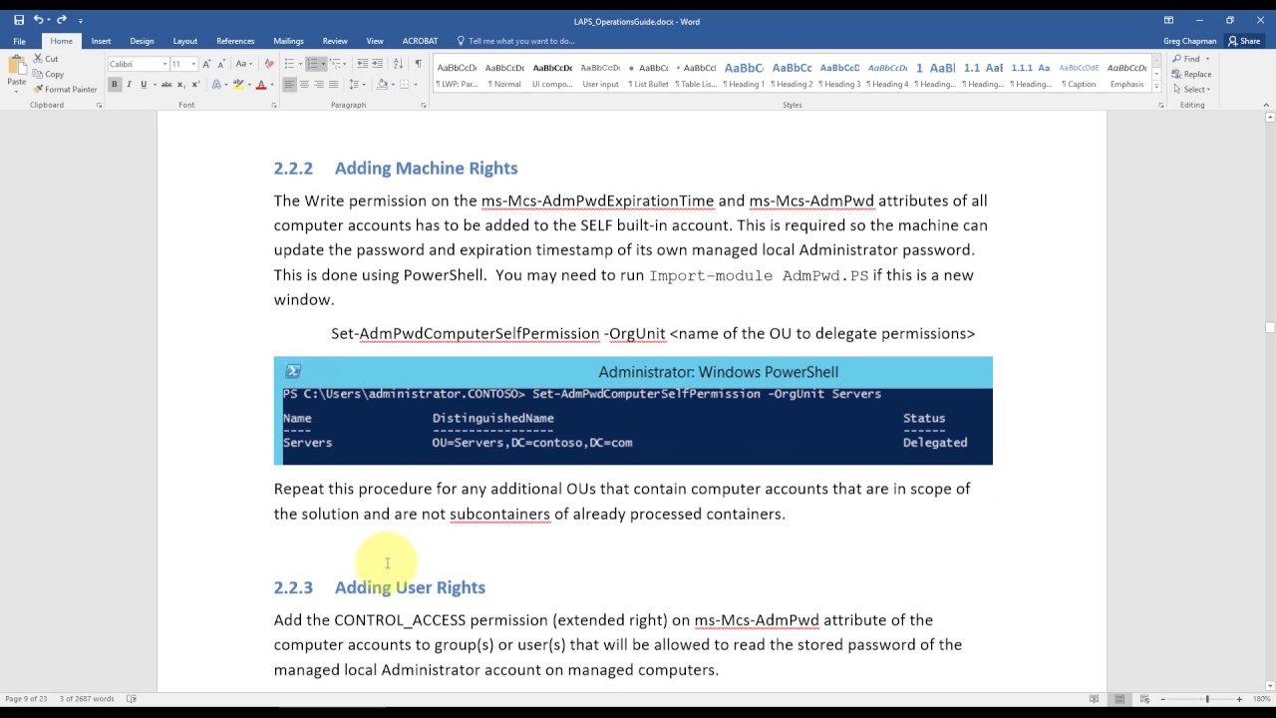The image size is (1276, 718).
Task: Click the Copy button
Action: [x=48, y=74]
